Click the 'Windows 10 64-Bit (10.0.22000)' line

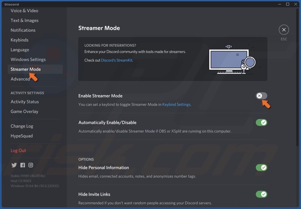35,186
